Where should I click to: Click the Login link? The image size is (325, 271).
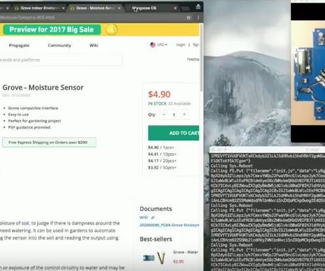[181, 45]
